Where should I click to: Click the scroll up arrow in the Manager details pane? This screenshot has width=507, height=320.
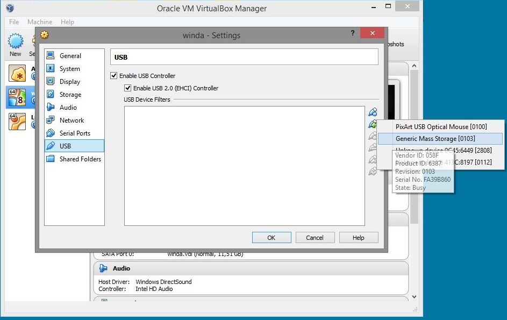pyautogui.click(x=414, y=66)
